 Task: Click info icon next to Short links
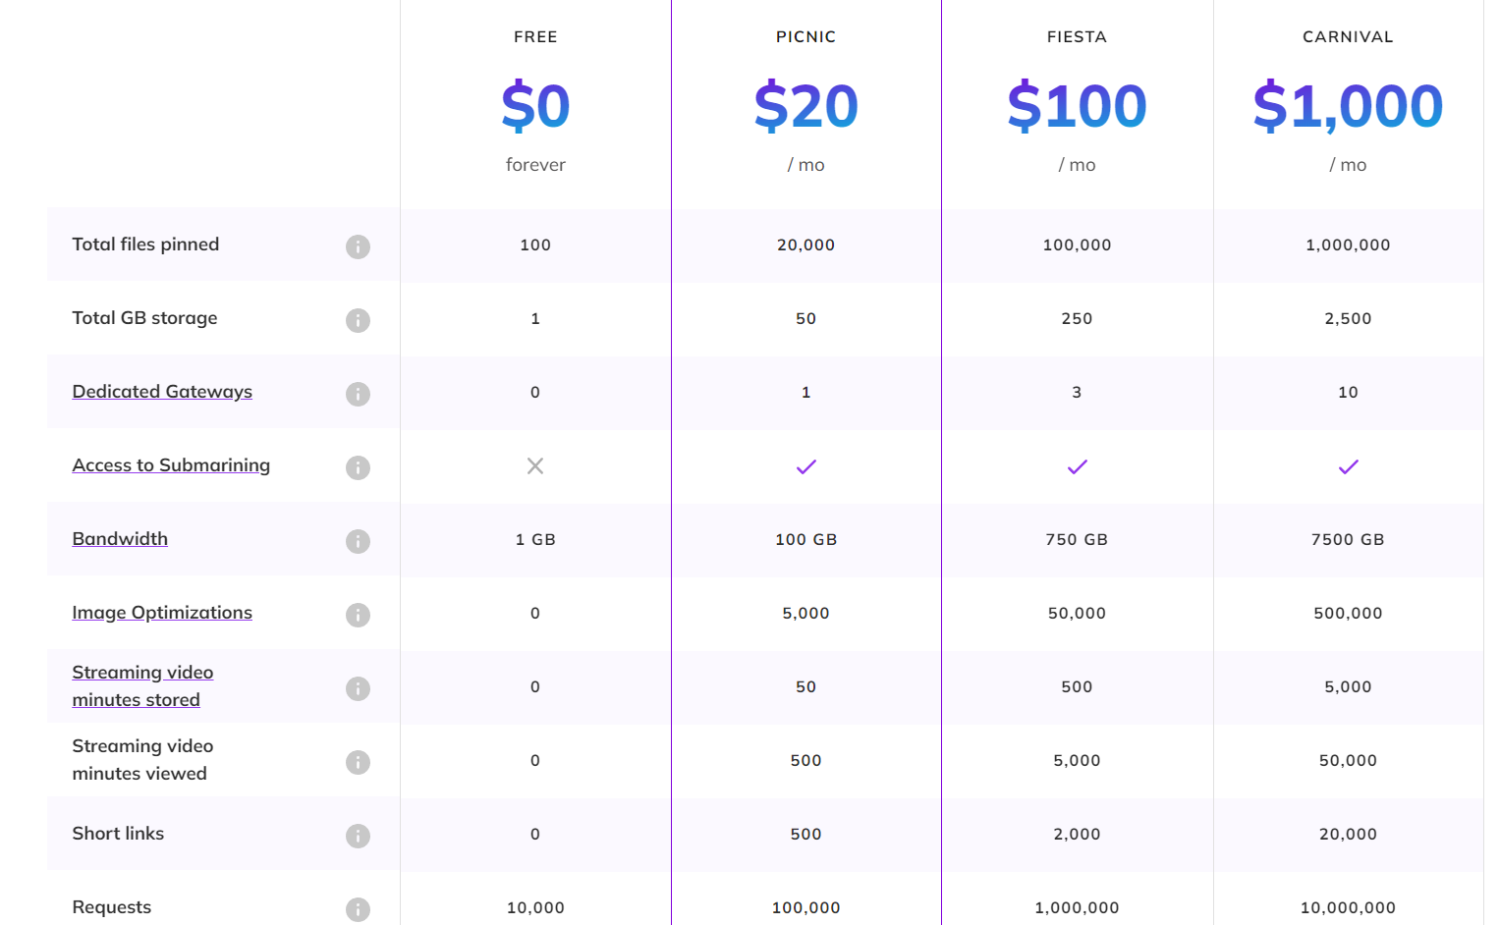(358, 836)
